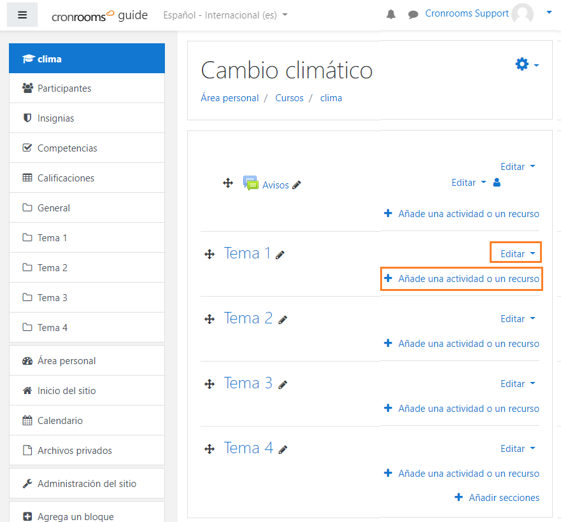Click the user avatar picture
The image size is (561, 522).
tap(522, 14)
